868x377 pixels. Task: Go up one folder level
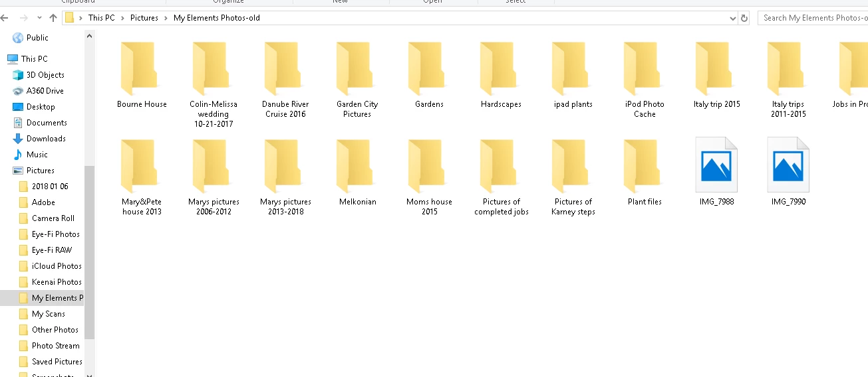coord(53,18)
